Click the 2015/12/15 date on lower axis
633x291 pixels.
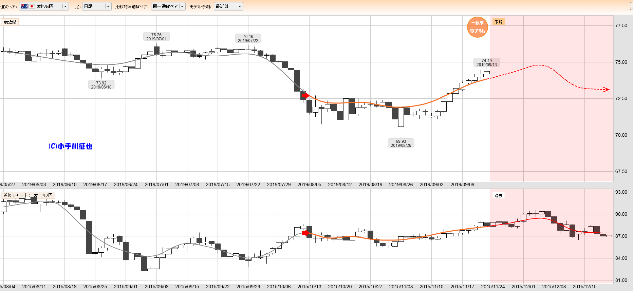point(584,287)
